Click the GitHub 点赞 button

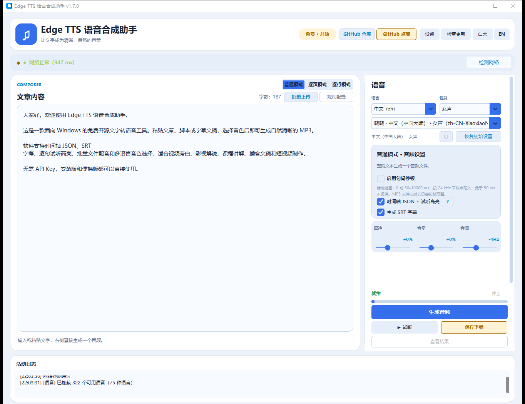(396, 34)
